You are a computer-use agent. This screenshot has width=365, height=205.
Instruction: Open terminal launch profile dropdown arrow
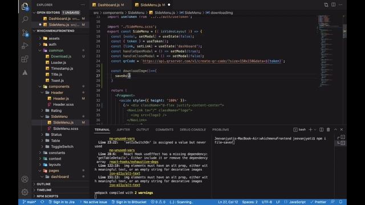pyautogui.click(x=315, y=129)
